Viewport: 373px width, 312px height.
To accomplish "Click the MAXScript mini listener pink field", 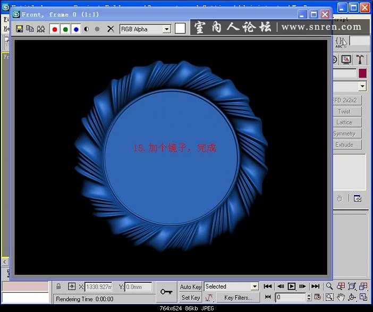I will [x=25, y=287].
